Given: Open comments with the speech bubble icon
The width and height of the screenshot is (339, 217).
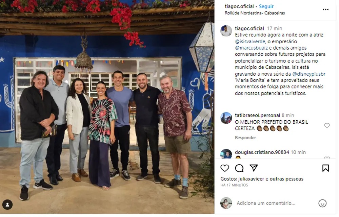Looking at the screenshot, I should (x=239, y=168).
